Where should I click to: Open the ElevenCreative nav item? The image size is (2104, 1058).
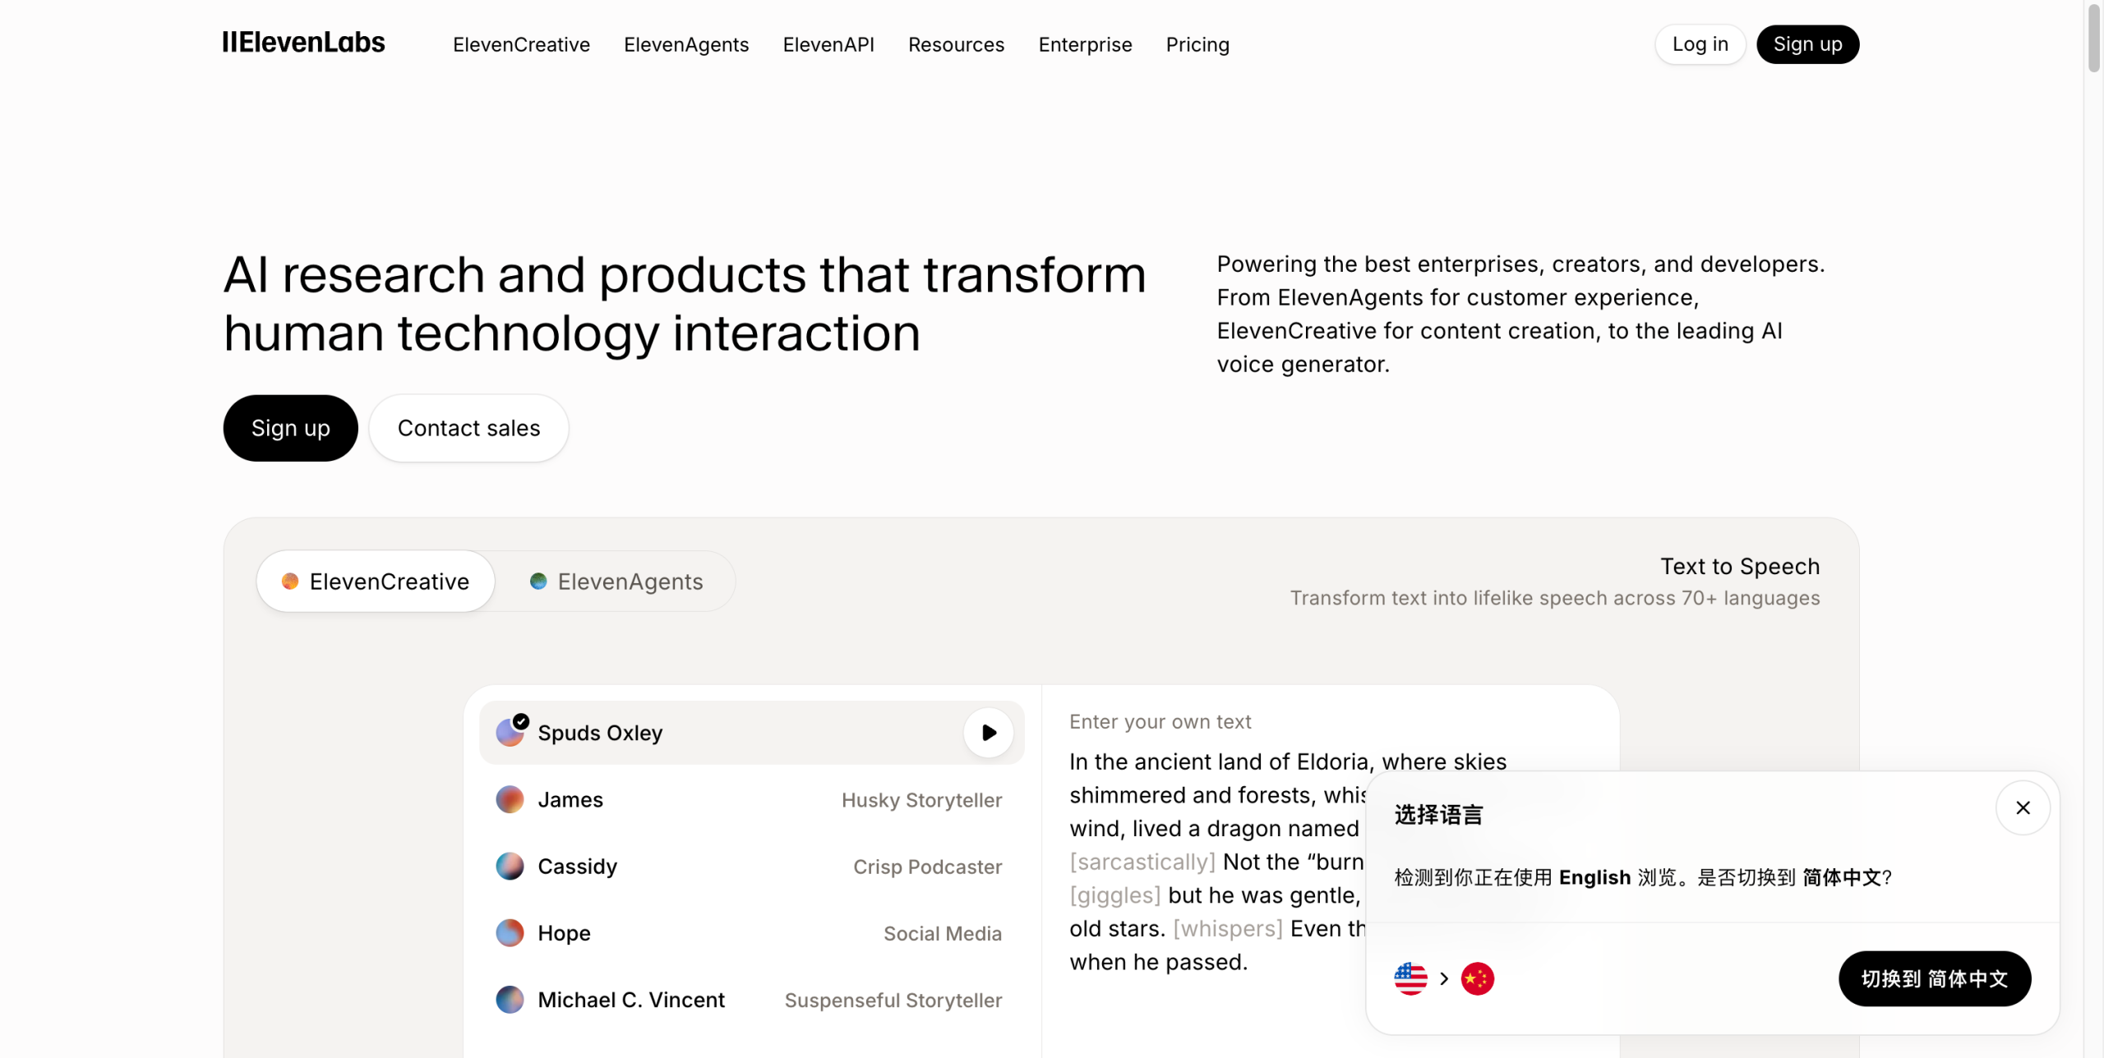click(521, 44)
